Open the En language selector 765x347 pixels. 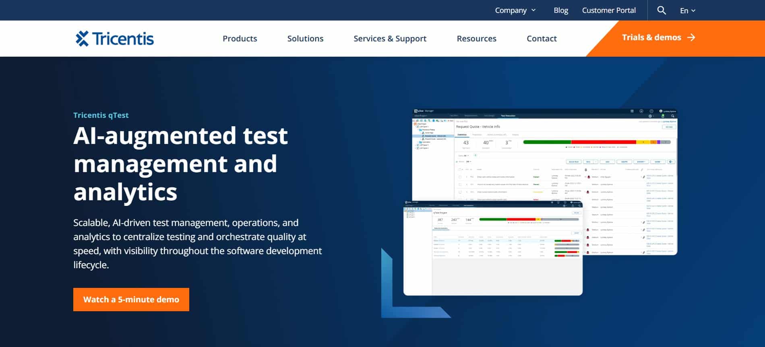coord(688,10)
